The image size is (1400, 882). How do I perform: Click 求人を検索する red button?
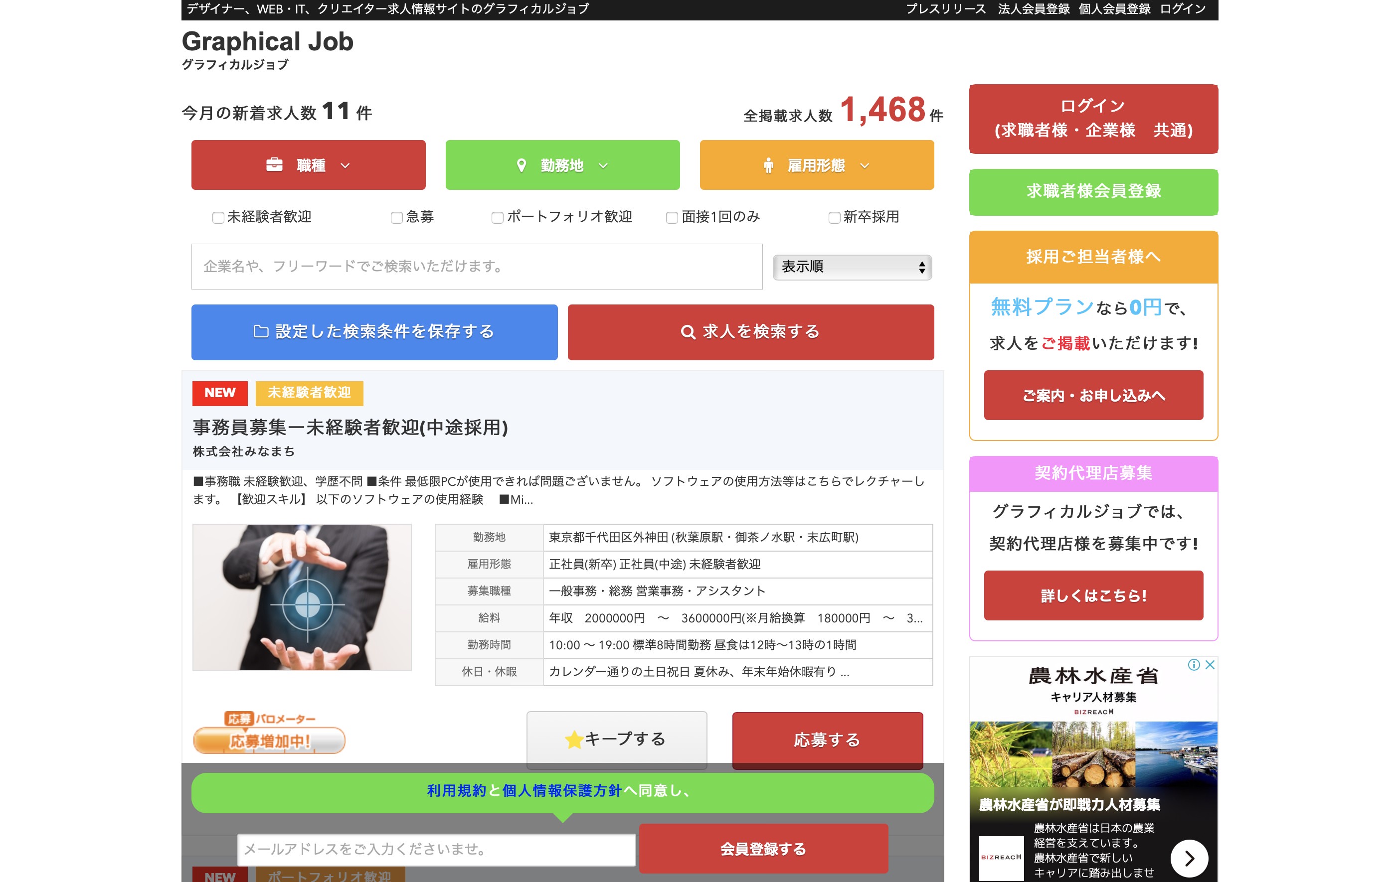pyautogui.click(x=750, y=332)
